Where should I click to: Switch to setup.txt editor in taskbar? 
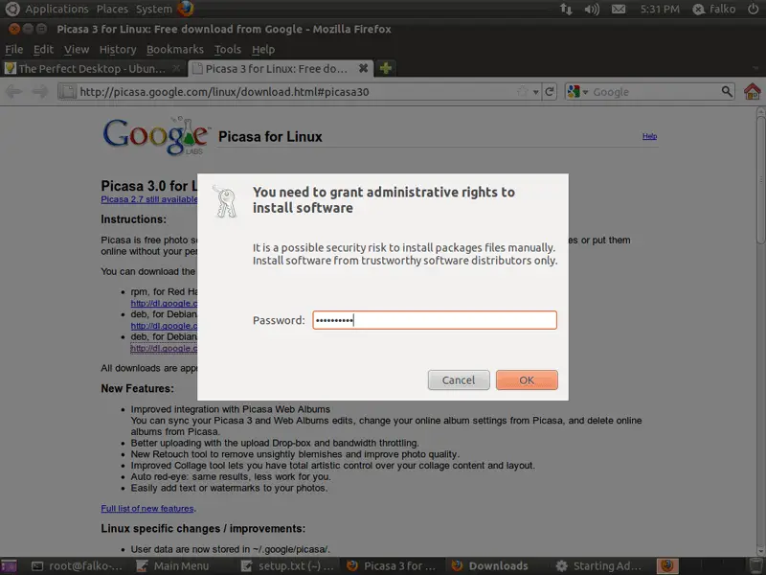click(x=288, y=565)
